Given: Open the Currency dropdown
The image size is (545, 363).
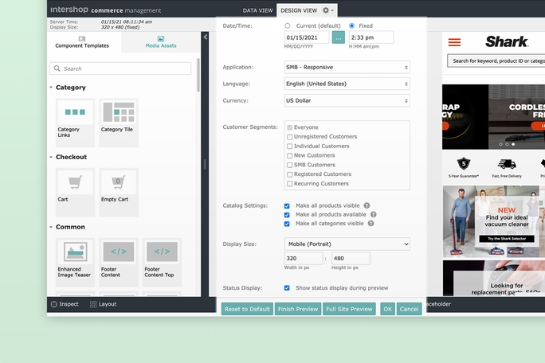Looking at the screenshot, I should click(x=347, y=101).
